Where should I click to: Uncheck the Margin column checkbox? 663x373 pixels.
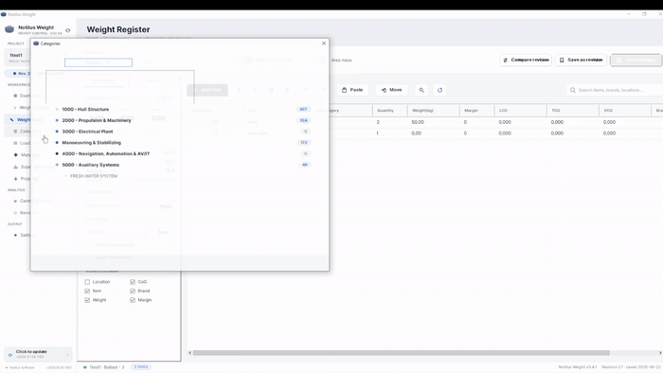(x=133, y=300)
